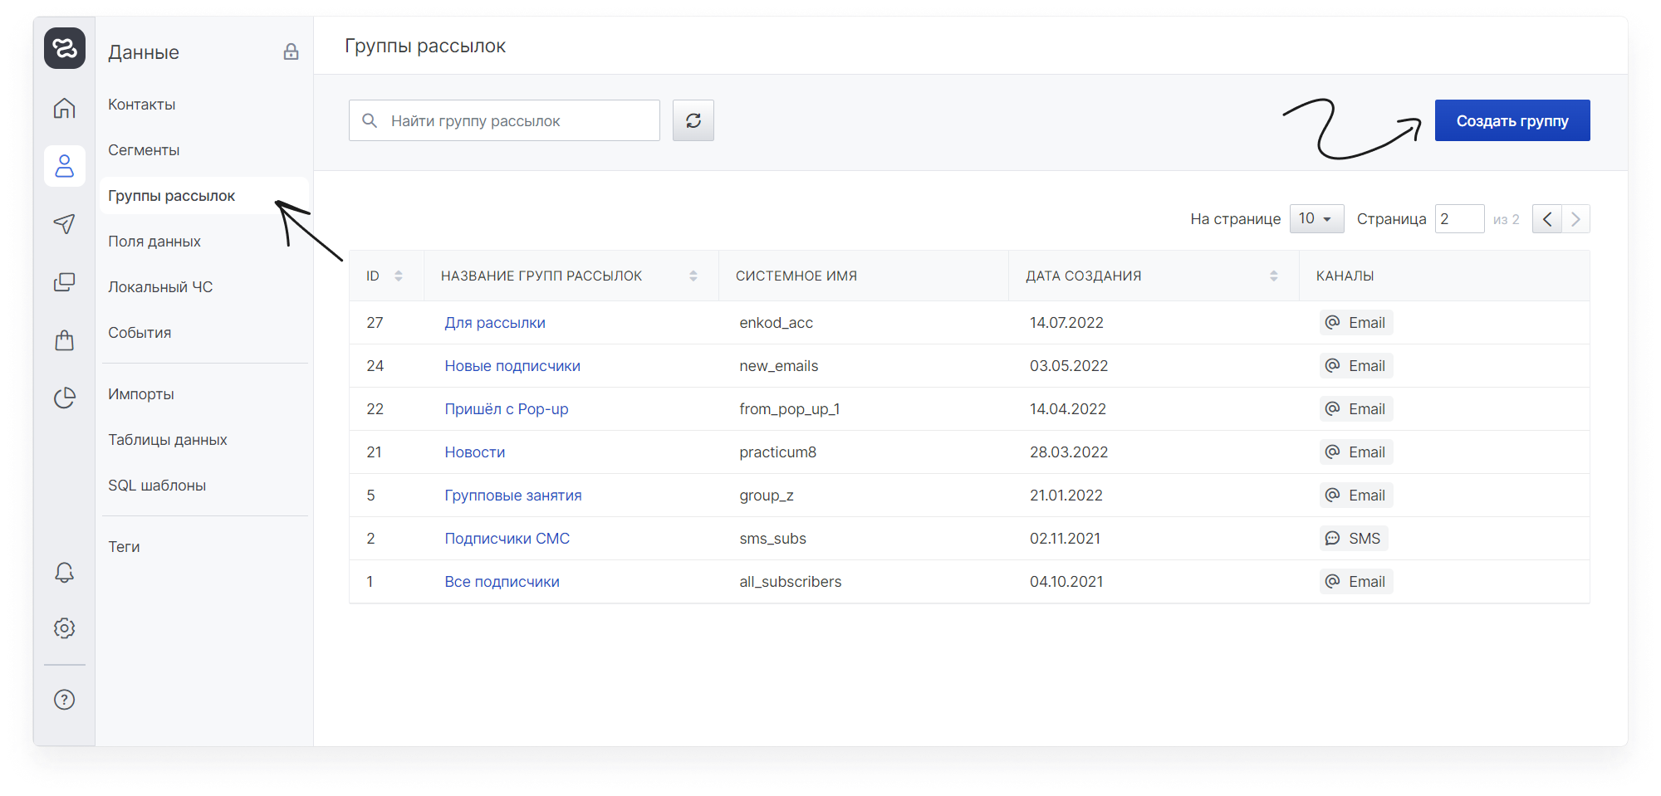Open the home icon in sidebar
Screen dimensions: 1661x796
(x=64, y=108)
